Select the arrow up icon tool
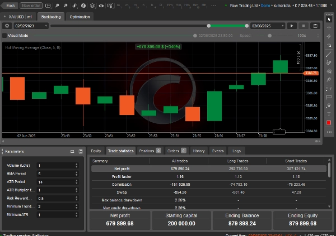This screenshot has width=336, height=236. 329,105
